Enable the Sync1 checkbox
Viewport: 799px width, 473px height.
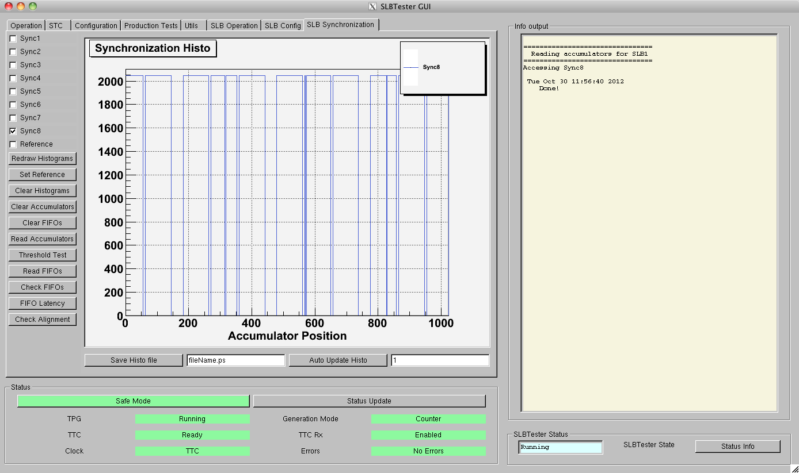tap(13, 39)
